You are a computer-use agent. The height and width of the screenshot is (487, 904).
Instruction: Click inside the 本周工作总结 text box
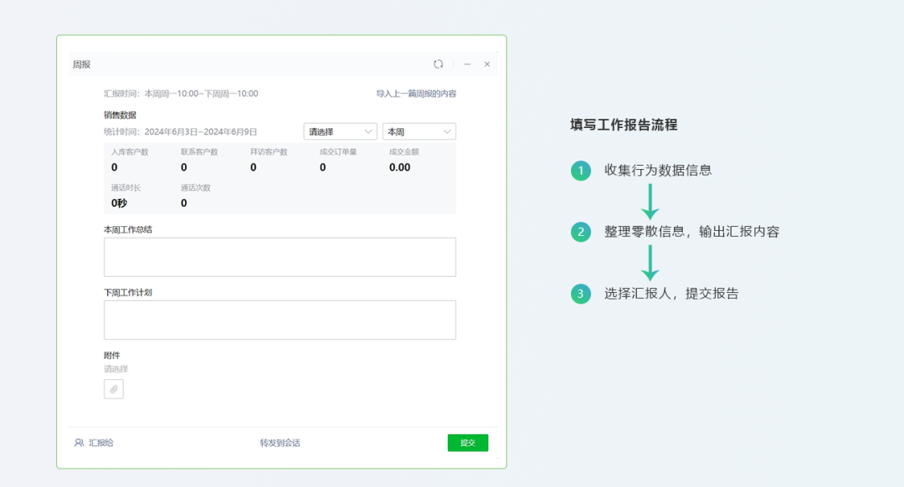(279, 257)
